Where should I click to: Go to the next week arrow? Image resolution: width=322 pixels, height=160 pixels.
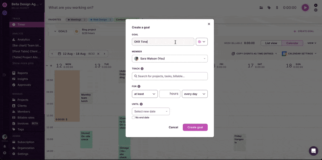(x=104, y=54)
